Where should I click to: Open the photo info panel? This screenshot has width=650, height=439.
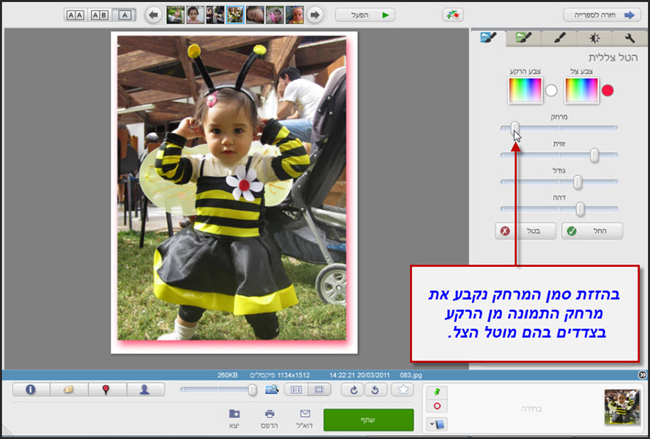pyautogui.click(x=30, y=389)
